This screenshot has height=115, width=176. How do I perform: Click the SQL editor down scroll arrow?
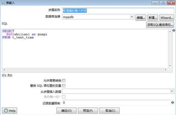tap(170, 66)
